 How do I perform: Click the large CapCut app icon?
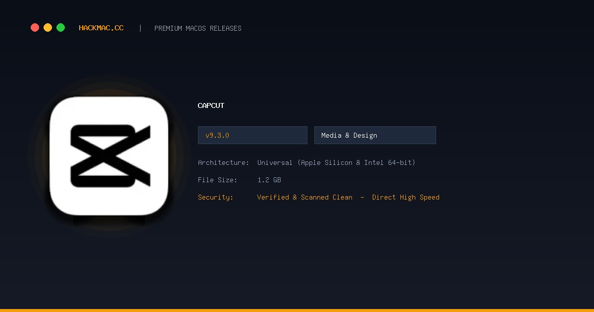109,156
